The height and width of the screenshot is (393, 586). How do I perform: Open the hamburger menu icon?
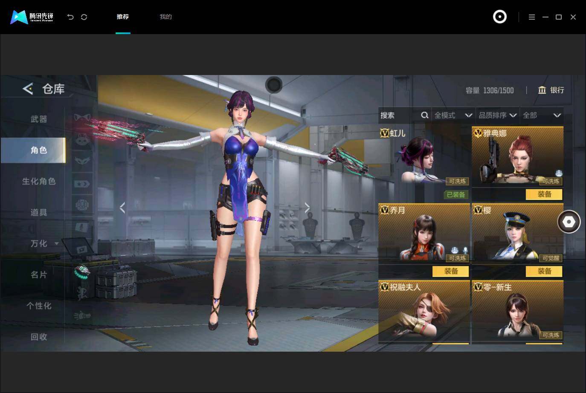[531, 17]
